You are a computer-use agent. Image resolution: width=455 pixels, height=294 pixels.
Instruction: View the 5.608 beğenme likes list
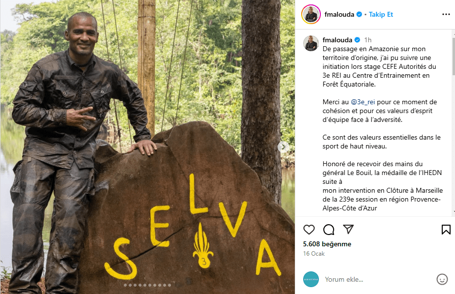pos(327,244)
